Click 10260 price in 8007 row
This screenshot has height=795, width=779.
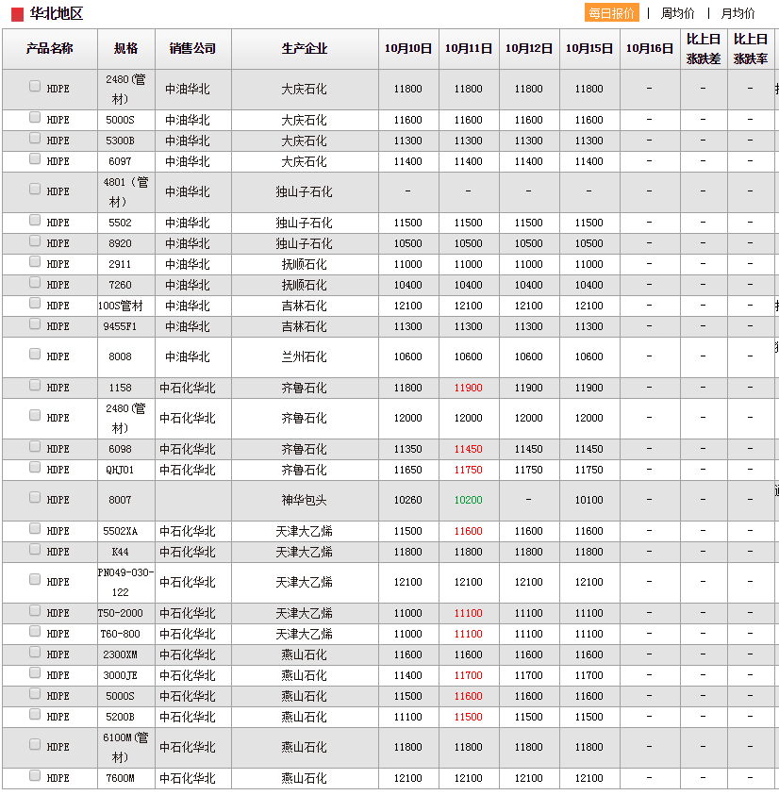pyautogui.click(x=407, y=500)
